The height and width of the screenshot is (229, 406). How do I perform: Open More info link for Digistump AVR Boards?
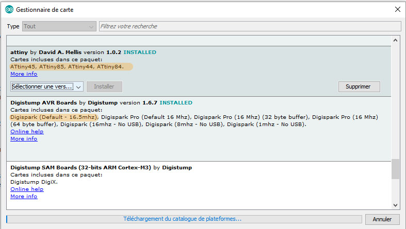click(x=24, y=138)
